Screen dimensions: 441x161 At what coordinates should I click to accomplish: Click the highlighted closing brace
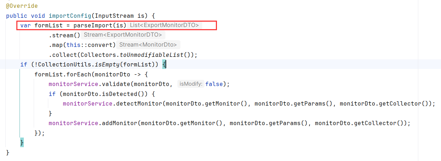coord(22,142)
